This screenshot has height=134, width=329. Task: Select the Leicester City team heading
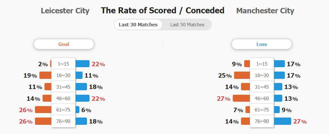65,11
